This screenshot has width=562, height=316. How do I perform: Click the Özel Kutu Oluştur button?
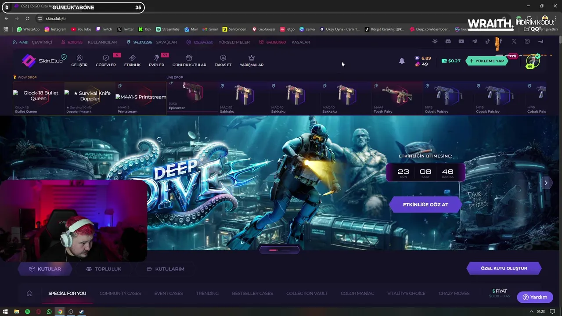tap(504, 268)
